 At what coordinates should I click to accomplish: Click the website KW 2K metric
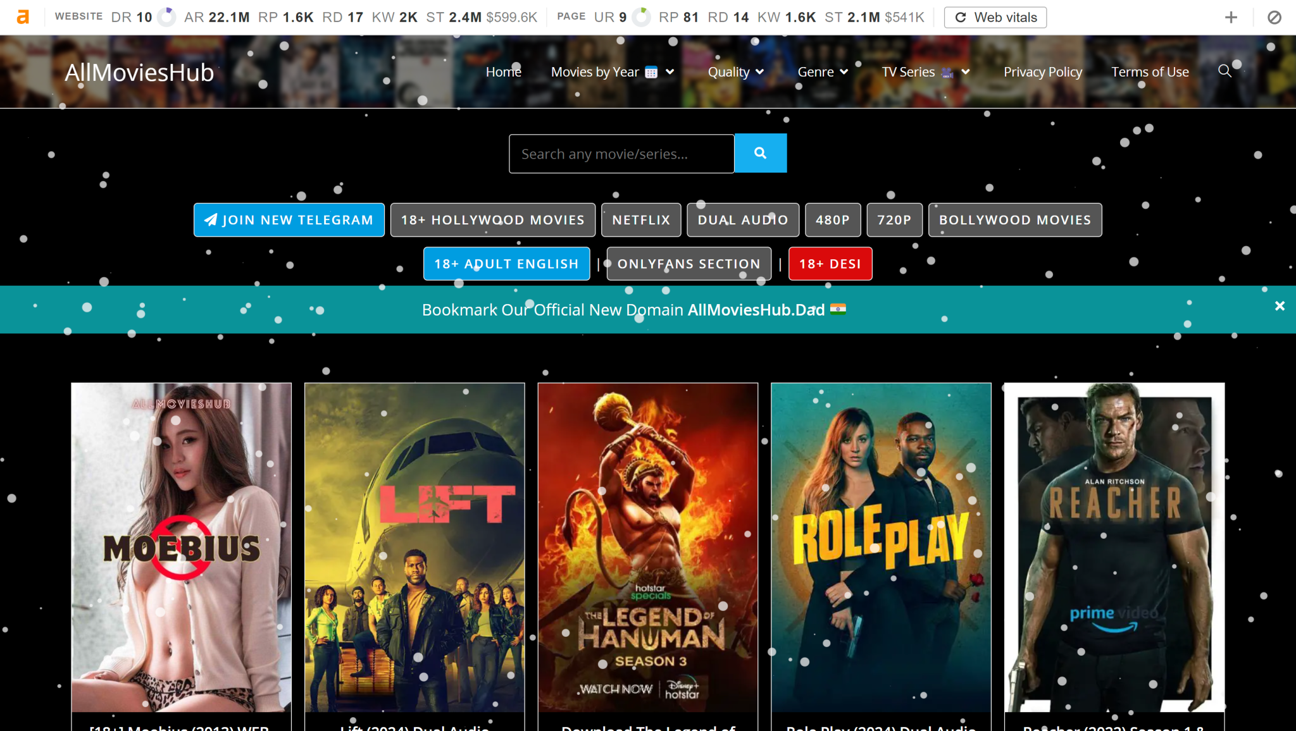394,17
